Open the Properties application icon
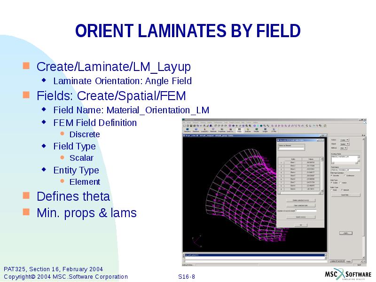The width and height of the screenshot is (376, 282). [222, 130]
